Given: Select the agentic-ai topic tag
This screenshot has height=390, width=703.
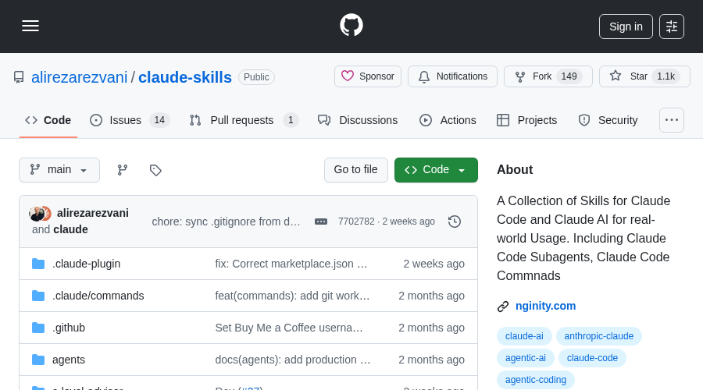Looking at the screenshot, I should click(526, 358).
